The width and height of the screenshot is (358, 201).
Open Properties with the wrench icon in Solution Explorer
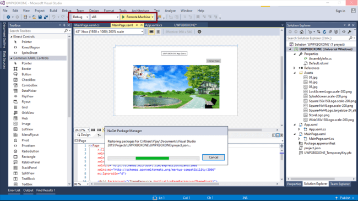coord(350,32)
